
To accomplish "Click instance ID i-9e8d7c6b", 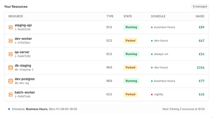I will [x=22, y=96].
